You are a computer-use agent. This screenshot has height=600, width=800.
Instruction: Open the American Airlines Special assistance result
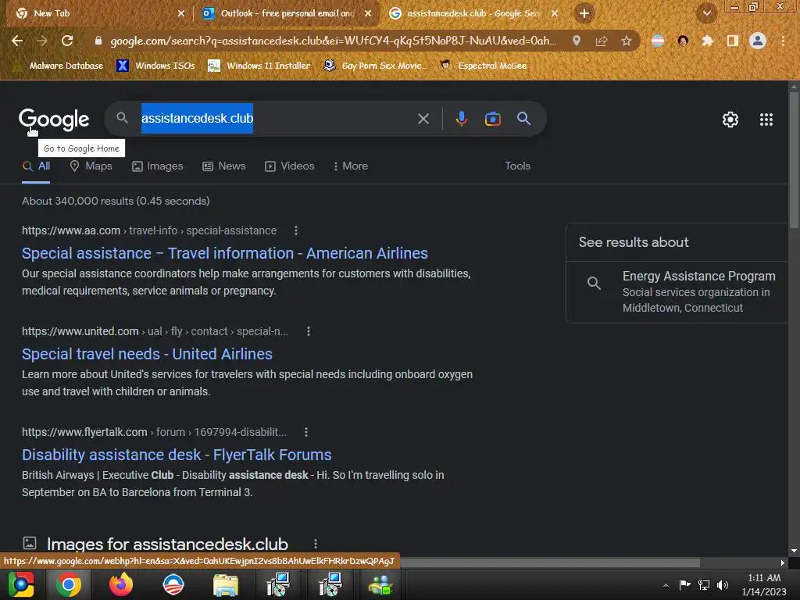point(225,254)
